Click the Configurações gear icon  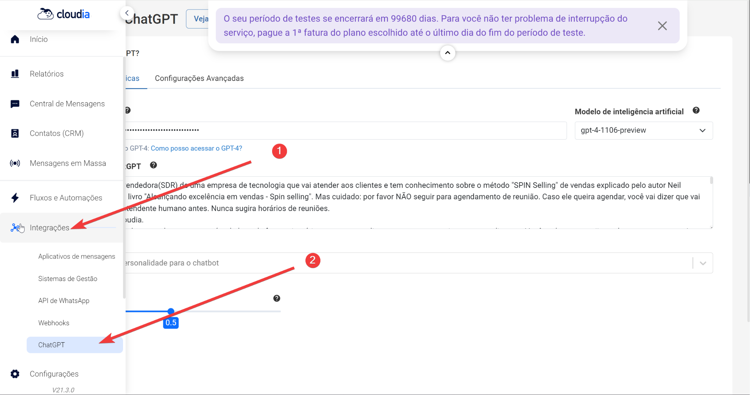coord(15,374)
